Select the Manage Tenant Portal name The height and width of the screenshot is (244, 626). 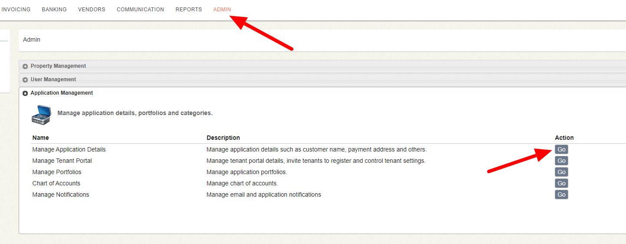[x=62, y=161]
